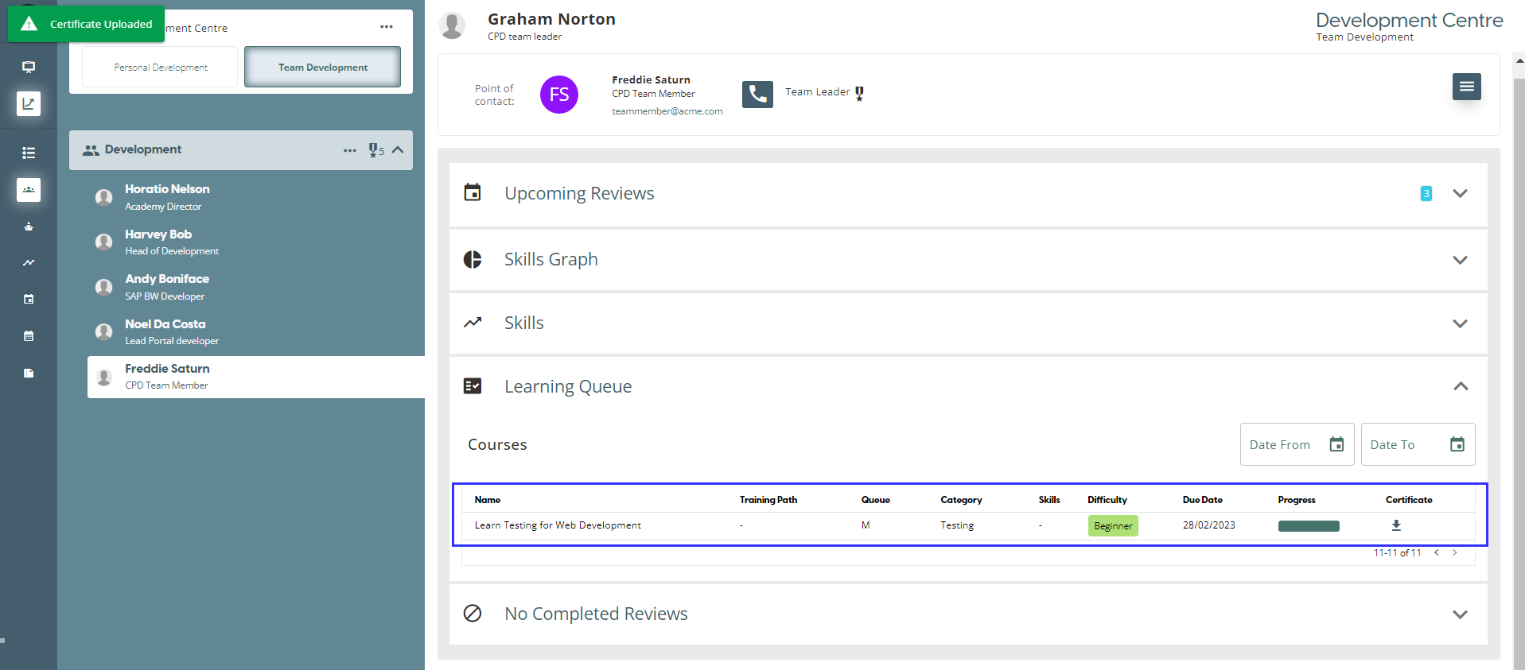Open the hamburger menu button
1525x670 pixels.
(x=1466, y=87)
